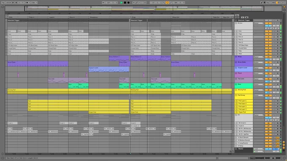Switch to Session View selector icon
The height and width of the screenshot is (161, 287).
(x=284, y=10)
